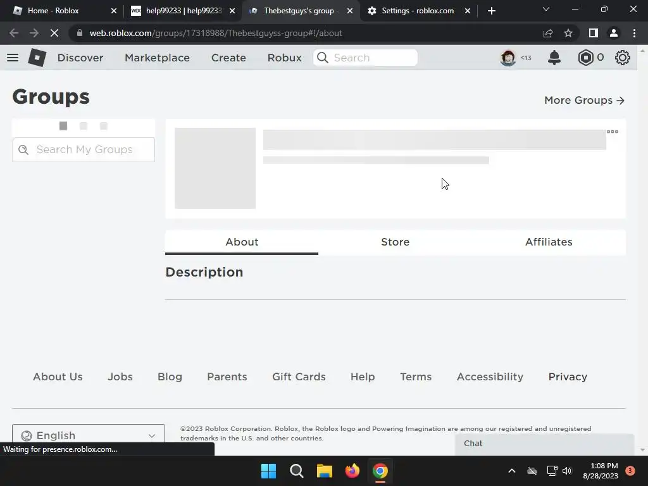Open the Chrome profile icon
This screenshot has width=648, height=486.
pos(614,33)
